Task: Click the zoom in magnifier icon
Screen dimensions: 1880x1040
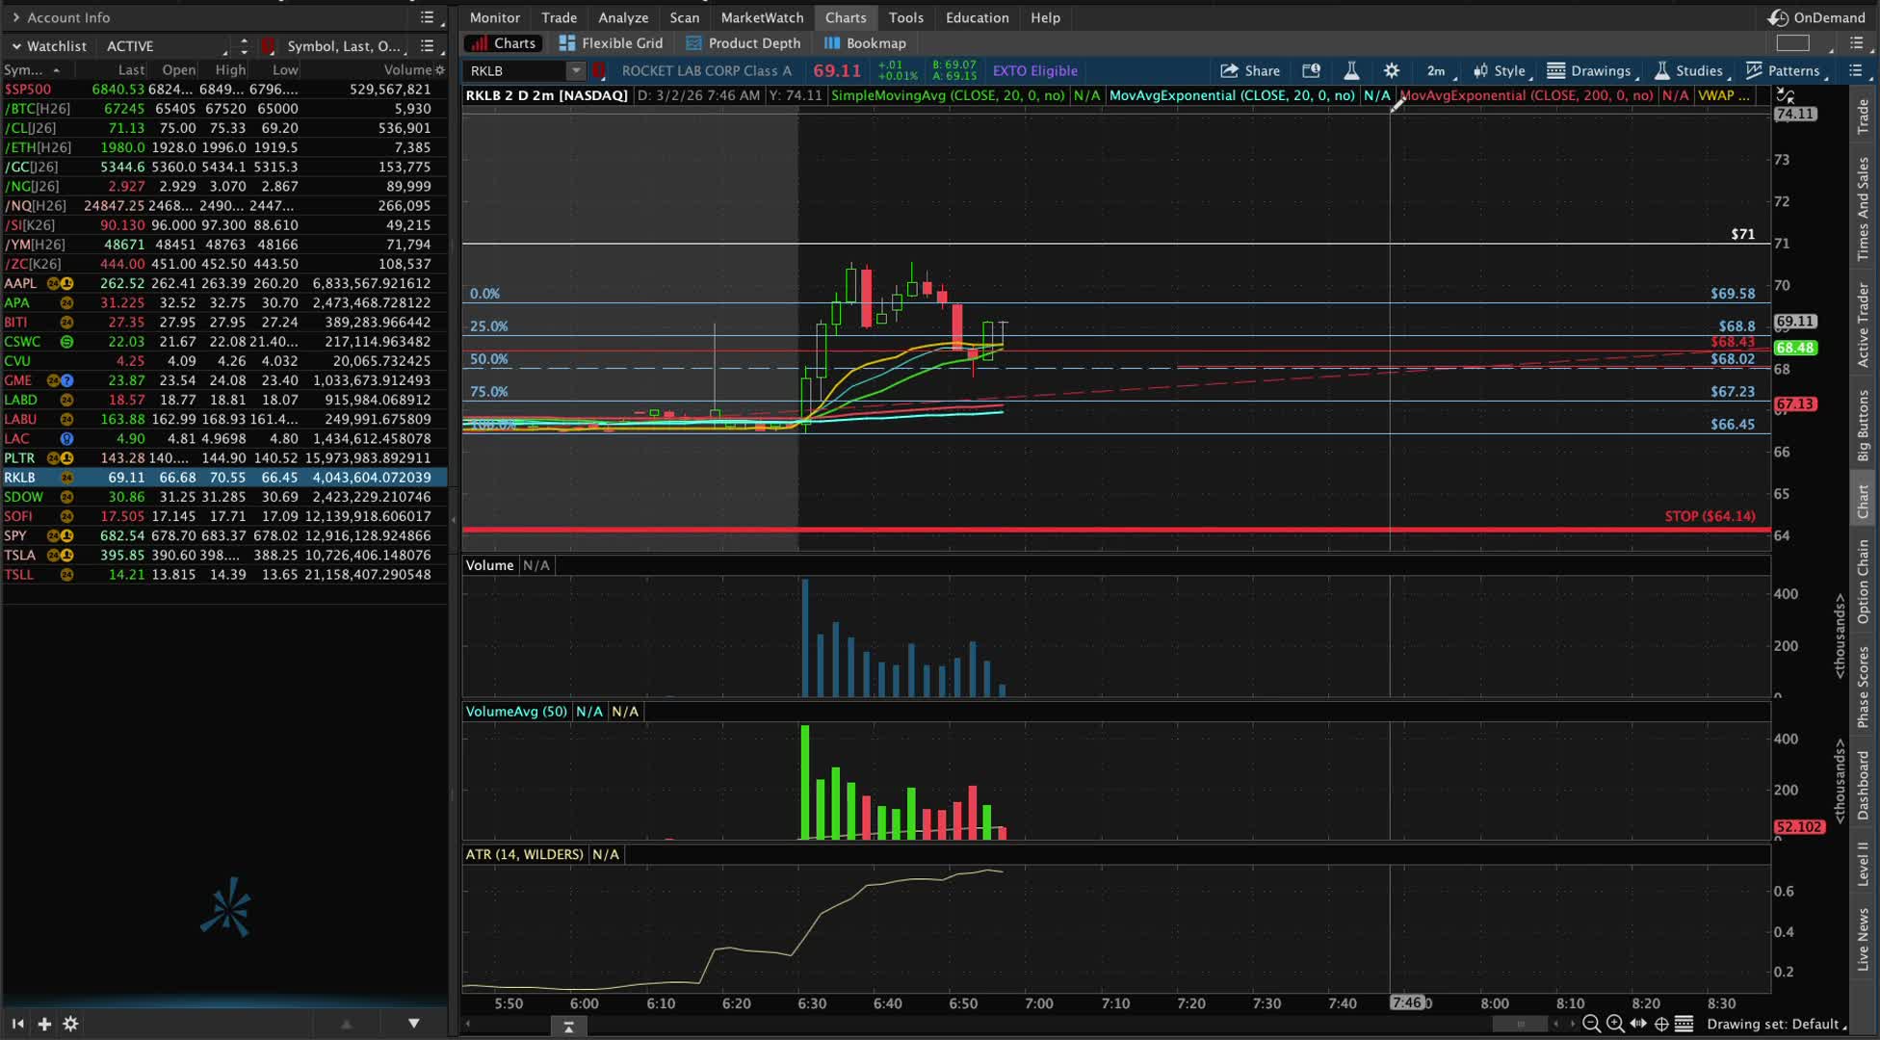Action: point(1615,1024)
